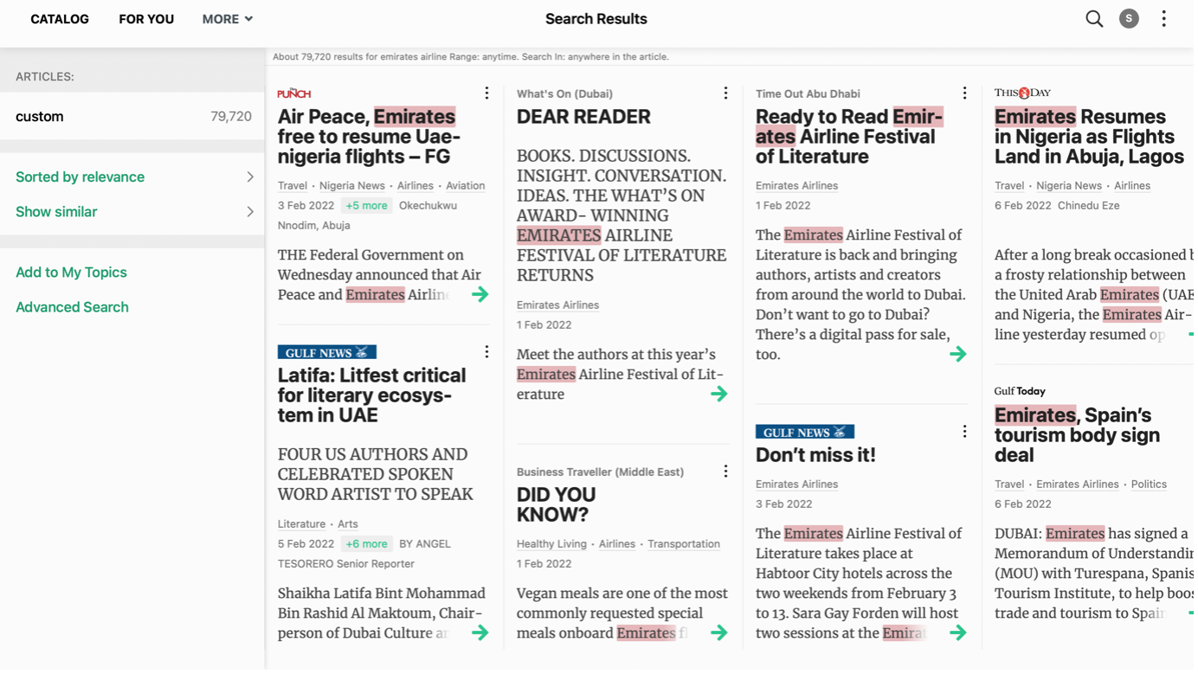This screenshot has height=674, width=1198.
Task: Expand +5 more tags on Air Peace article
Action: tap(366, 206)
